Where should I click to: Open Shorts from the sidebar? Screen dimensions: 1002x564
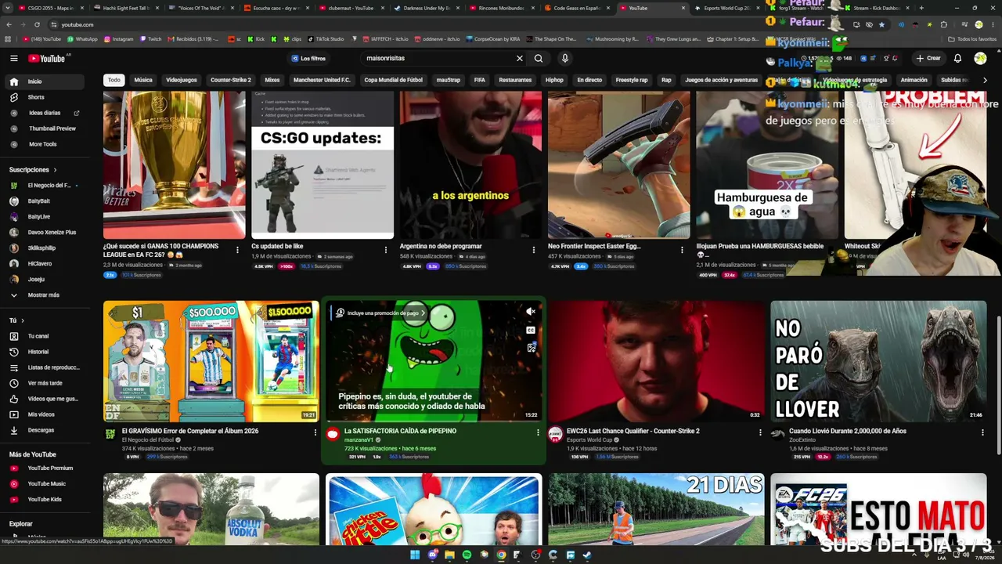click(45, 97)
